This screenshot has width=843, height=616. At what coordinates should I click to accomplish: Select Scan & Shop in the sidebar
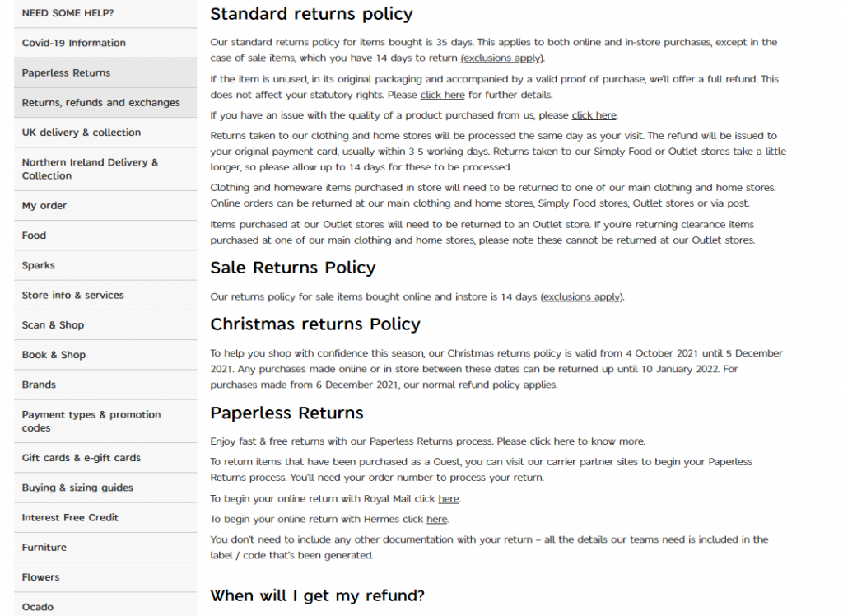pos(53,324)
